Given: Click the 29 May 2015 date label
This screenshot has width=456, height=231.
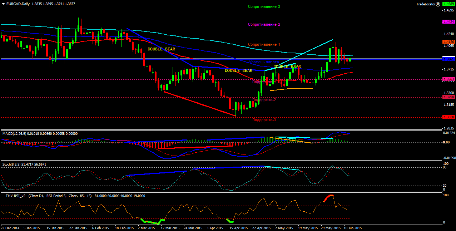Looking at the screenshot, I should click(330, 228).
